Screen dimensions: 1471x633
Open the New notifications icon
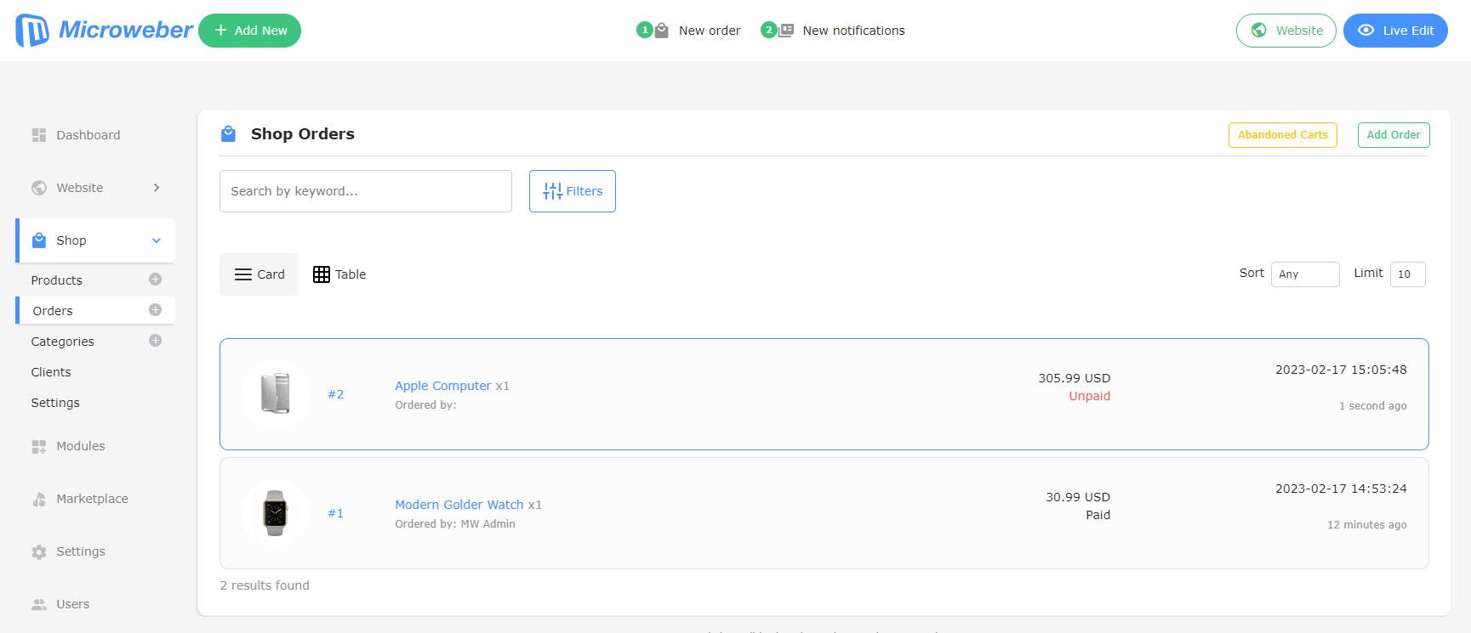click(785, 31)
